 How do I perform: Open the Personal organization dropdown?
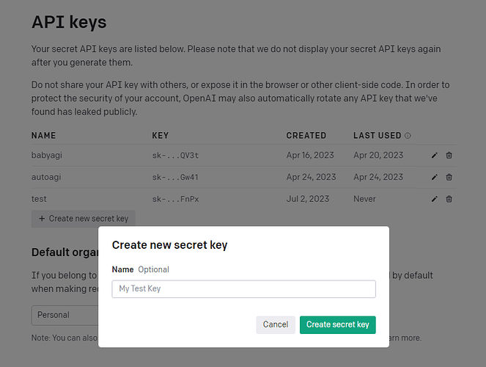coord(65,315)
